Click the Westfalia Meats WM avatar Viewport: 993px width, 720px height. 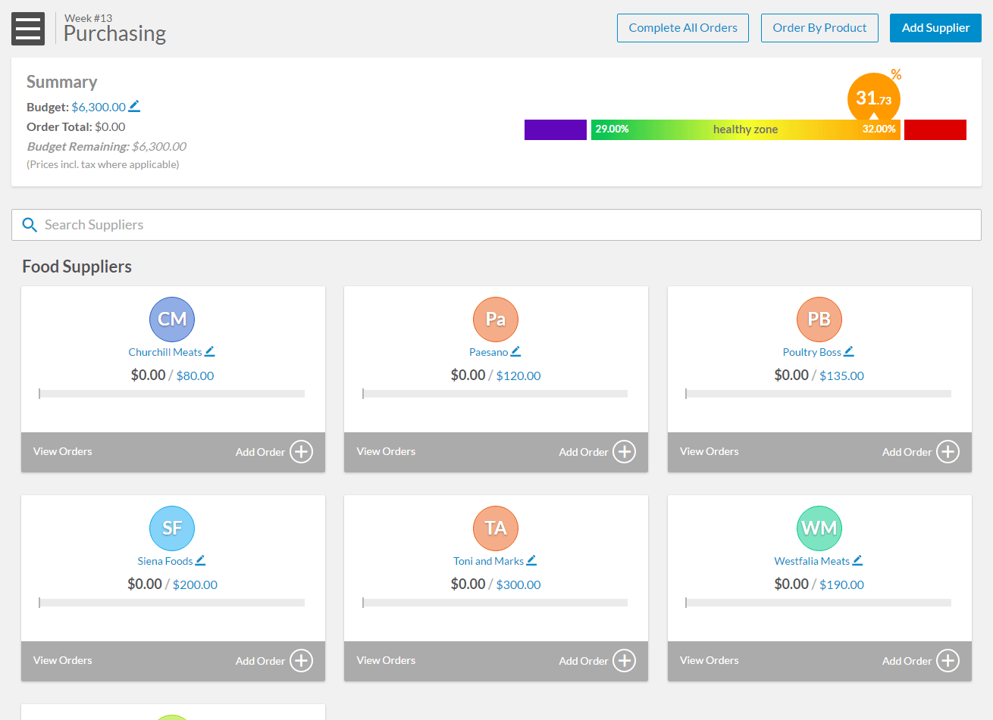click(x=819, y=528)
